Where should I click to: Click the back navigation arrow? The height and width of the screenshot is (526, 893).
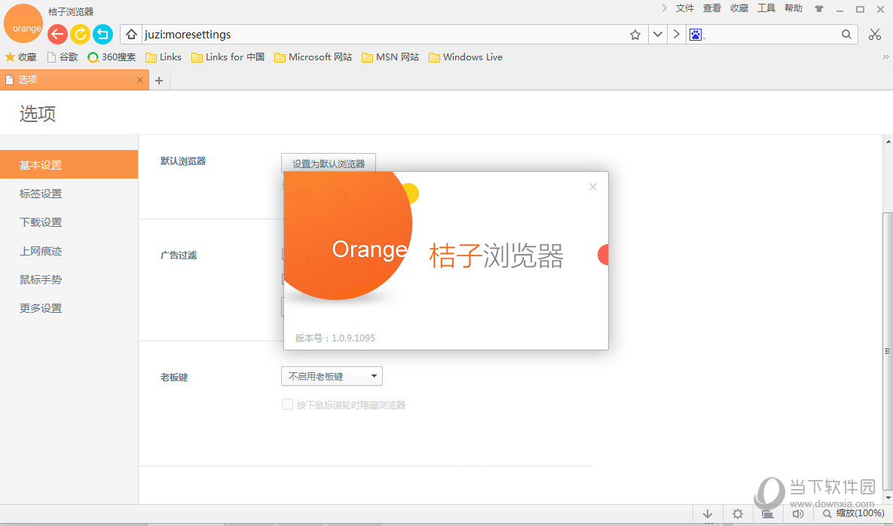[x=57, y=34]
